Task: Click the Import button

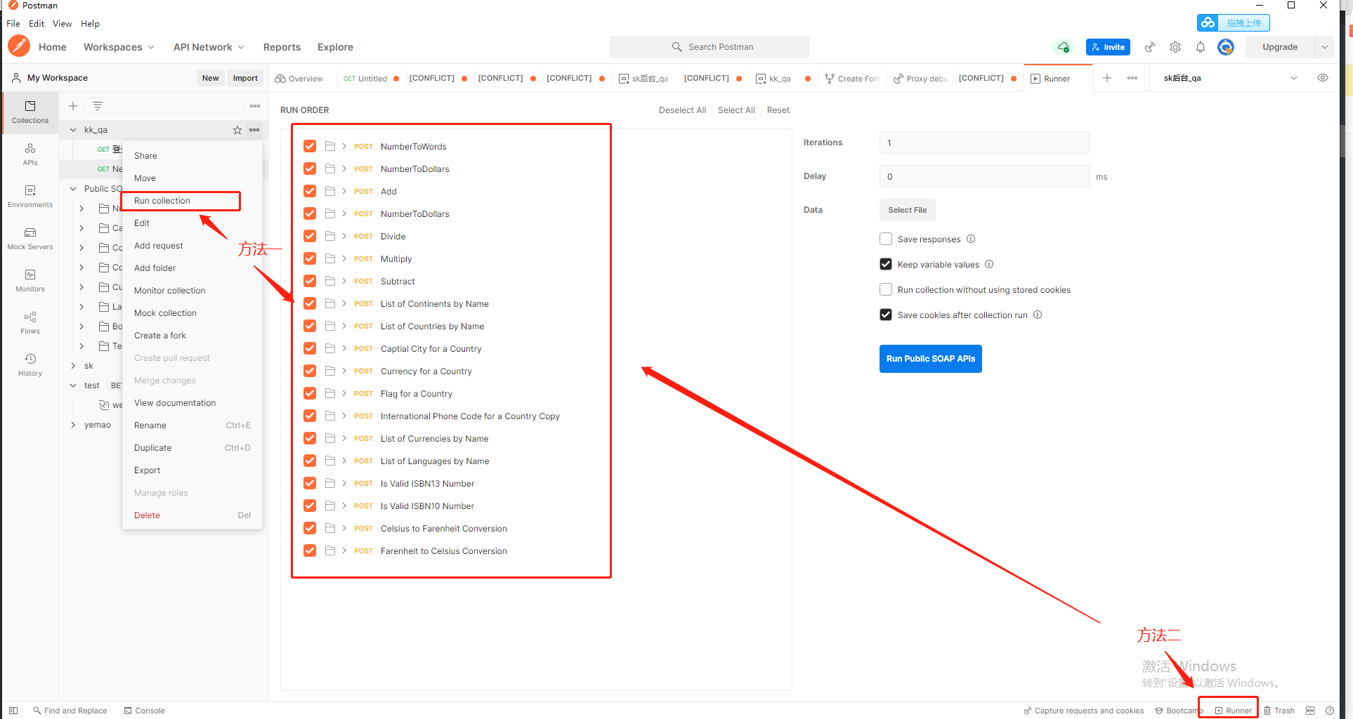Action: coord(245,78)
